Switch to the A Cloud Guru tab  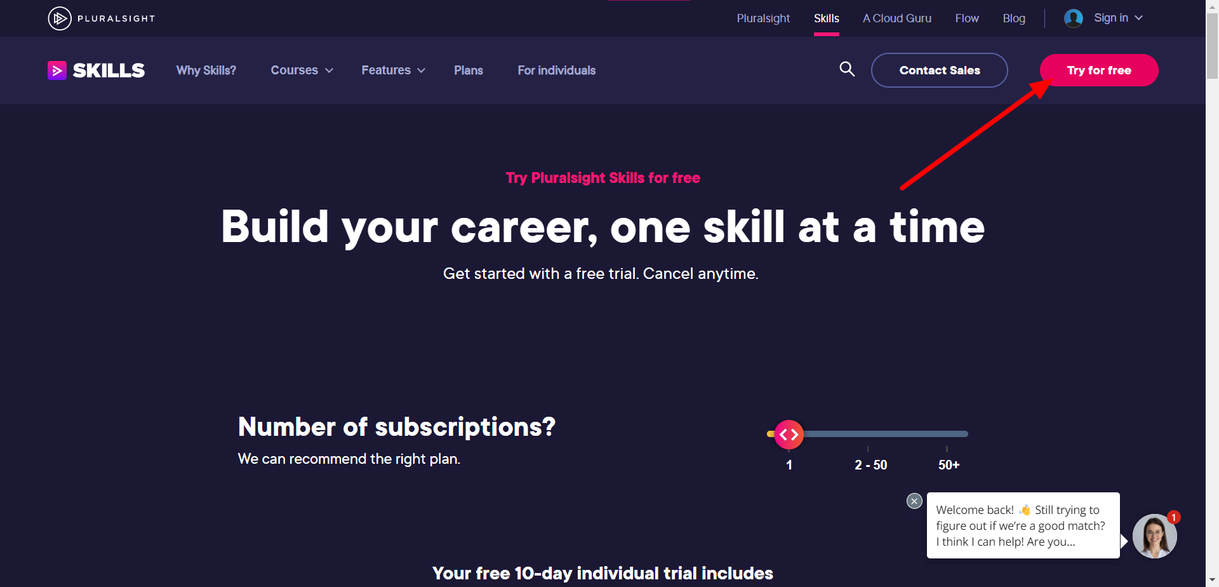[x=896, y=18]
